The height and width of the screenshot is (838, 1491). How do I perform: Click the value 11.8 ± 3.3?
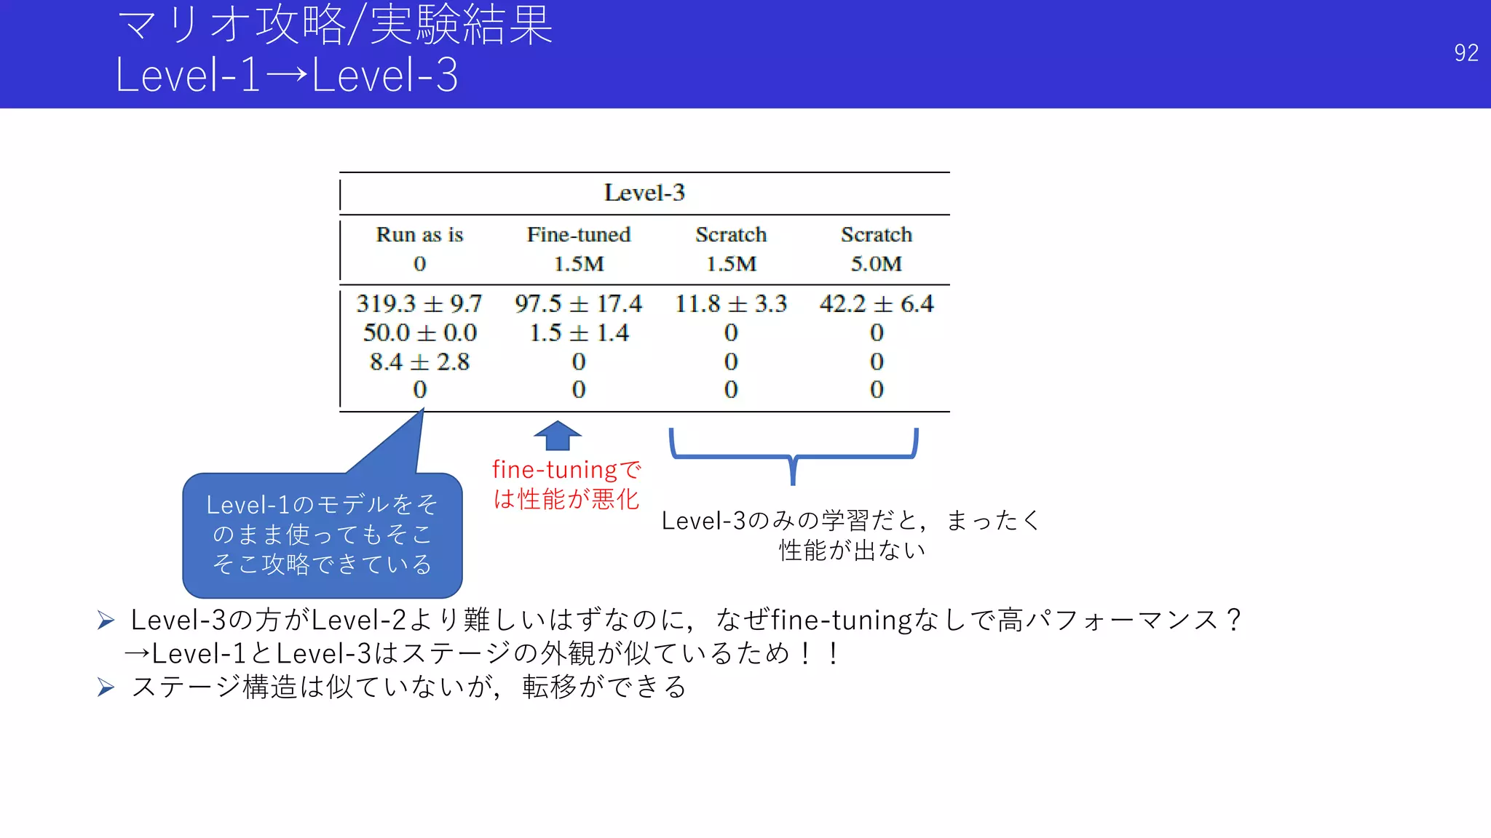click(x=731, y=303)
